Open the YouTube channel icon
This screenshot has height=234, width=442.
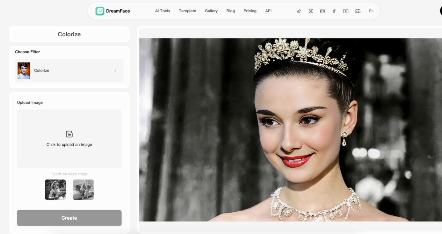coord(346,11)
